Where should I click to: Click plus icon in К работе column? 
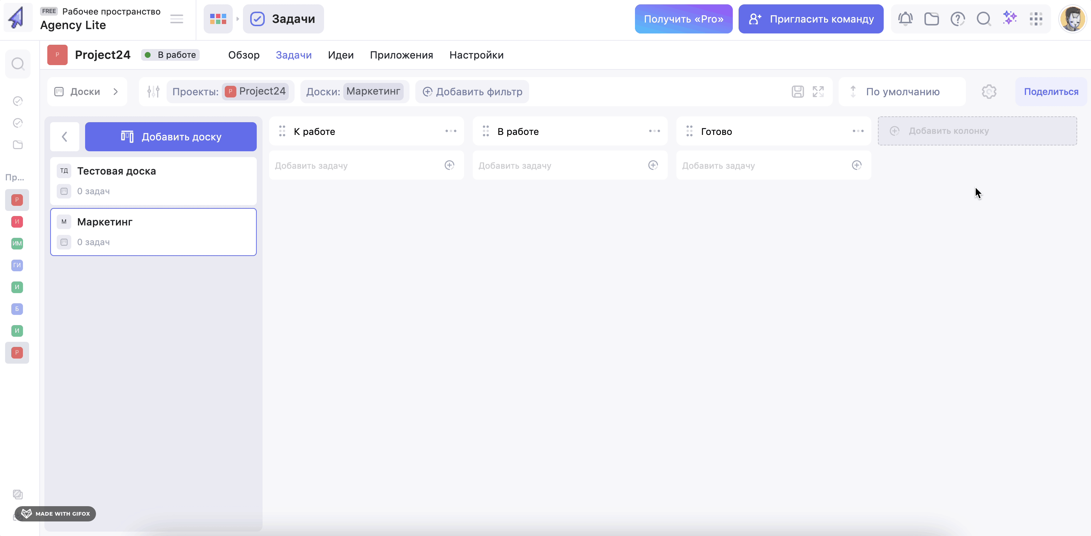click(449, 165)
